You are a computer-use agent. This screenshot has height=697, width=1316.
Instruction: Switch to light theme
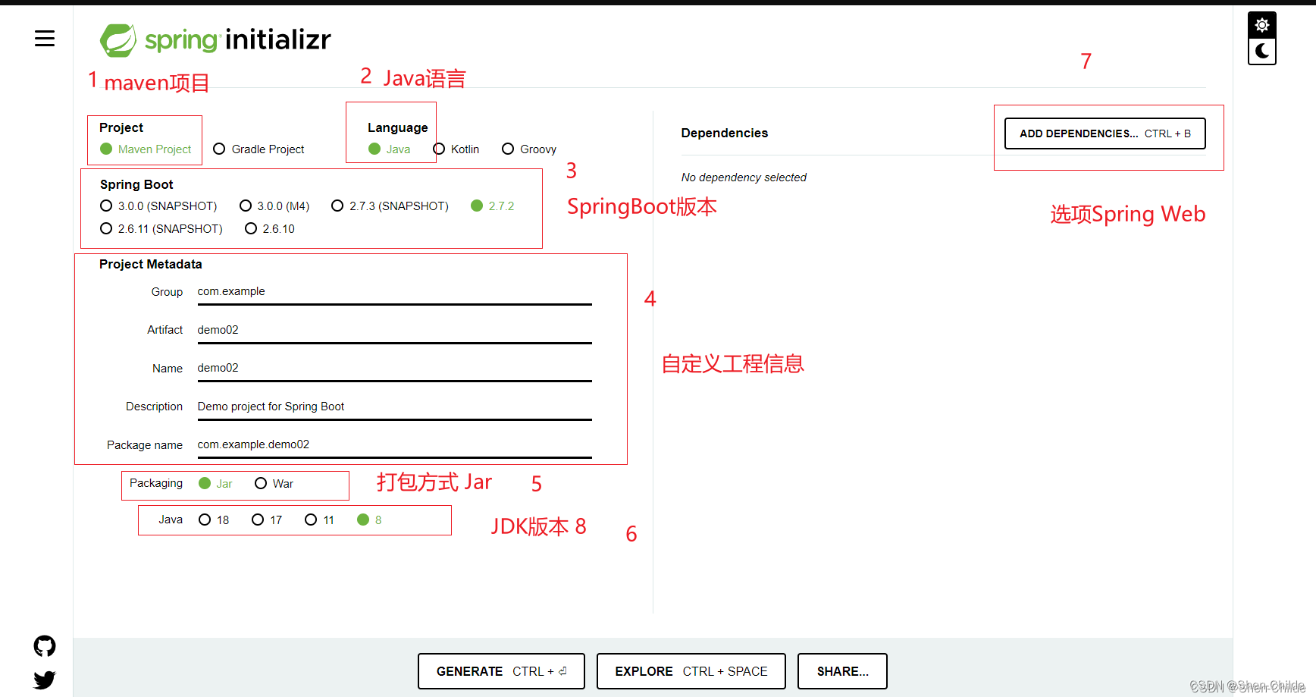coord(1261,24)
